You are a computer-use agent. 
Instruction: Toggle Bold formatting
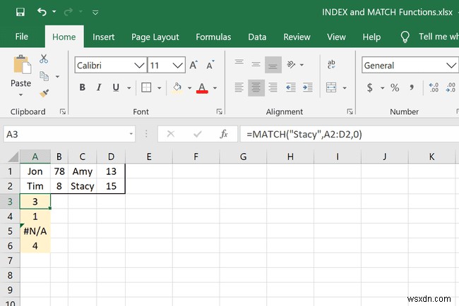[82, 87]
